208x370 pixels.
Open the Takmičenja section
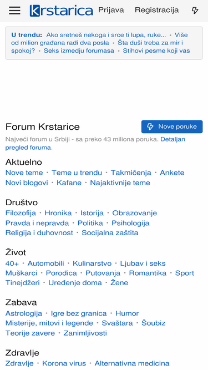coord(131,173)
